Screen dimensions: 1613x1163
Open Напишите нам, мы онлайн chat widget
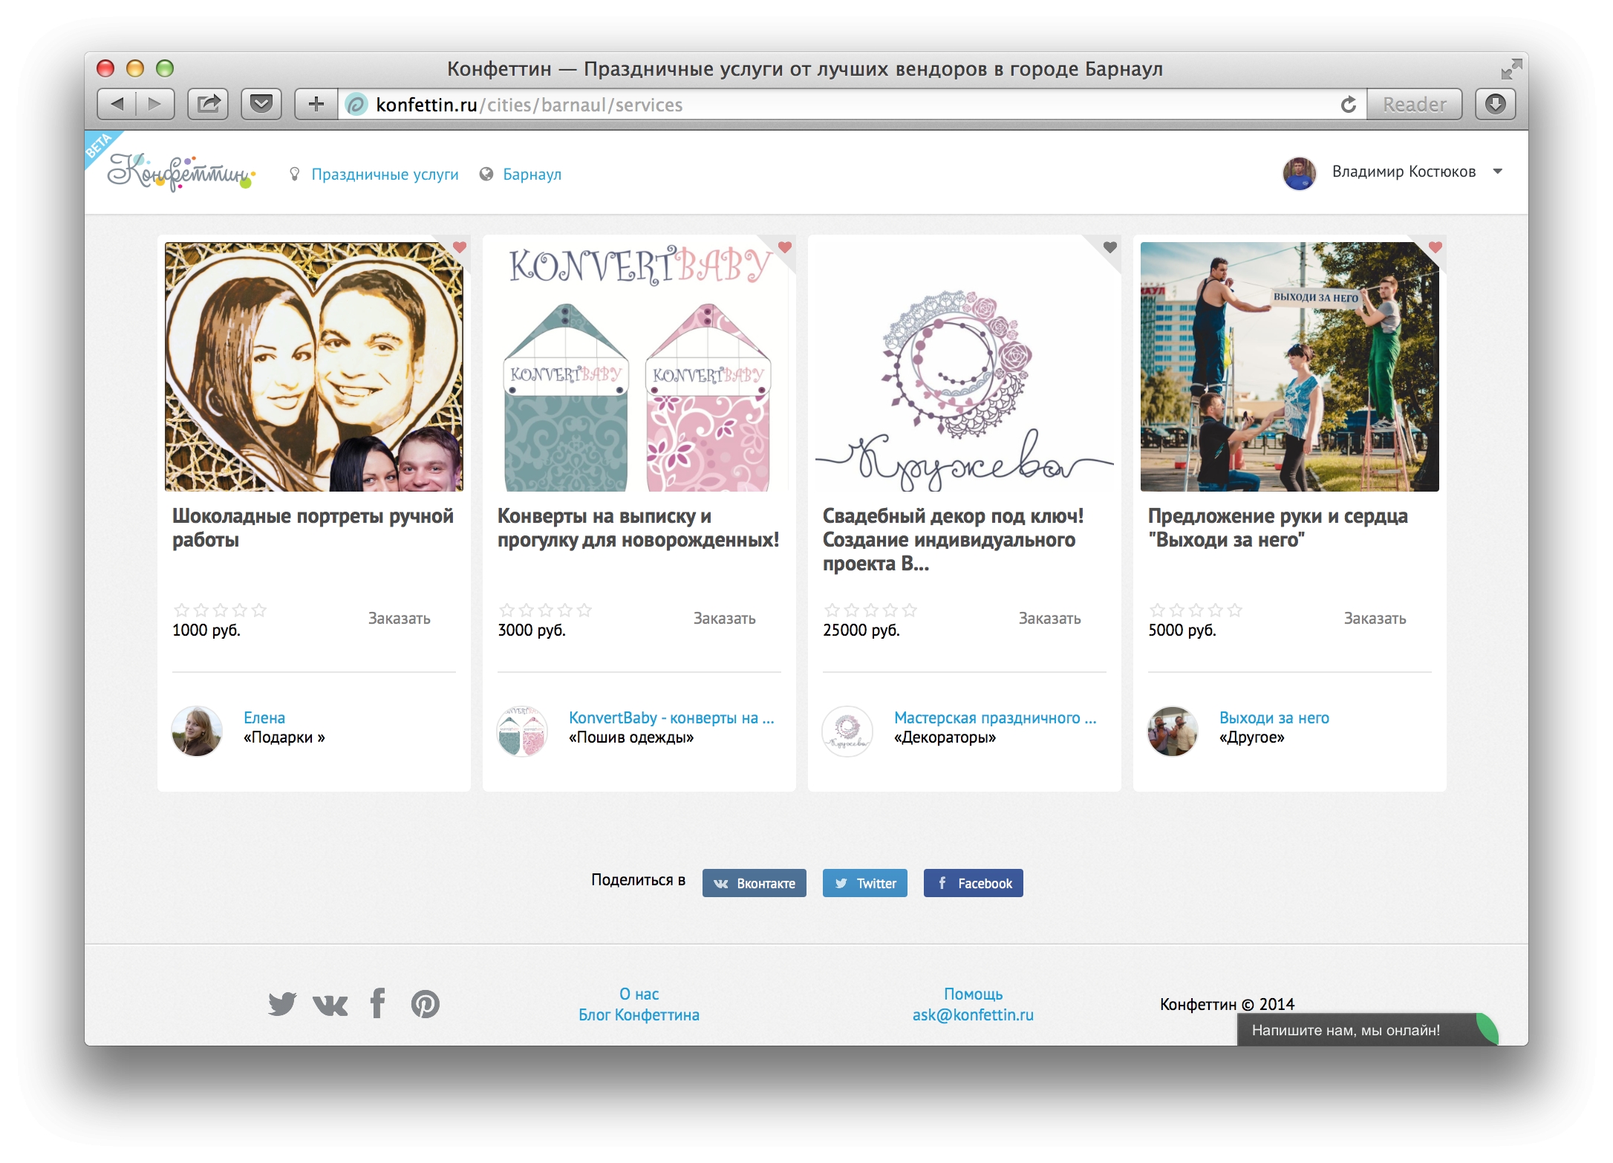click(x=1367, y=1030)
